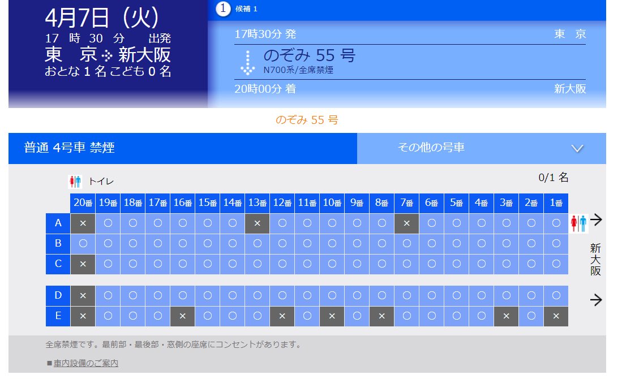This screenshot has height=379, width=622.
Task: Click the 20時00分 着 arrival time
Action: pos(265,89)
